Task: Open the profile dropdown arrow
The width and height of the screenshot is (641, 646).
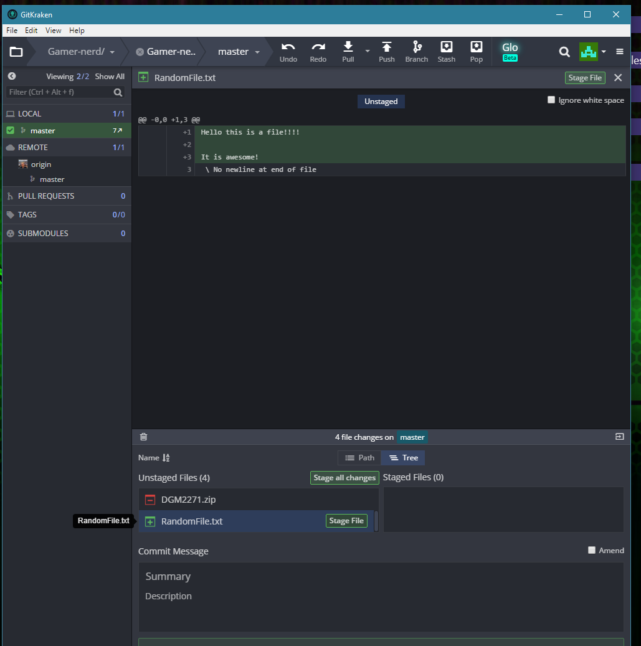Action: [604, 52]
